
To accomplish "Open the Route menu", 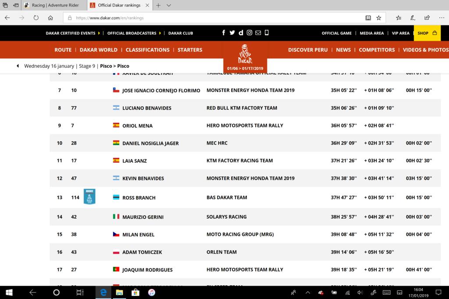I will [63, 50].
